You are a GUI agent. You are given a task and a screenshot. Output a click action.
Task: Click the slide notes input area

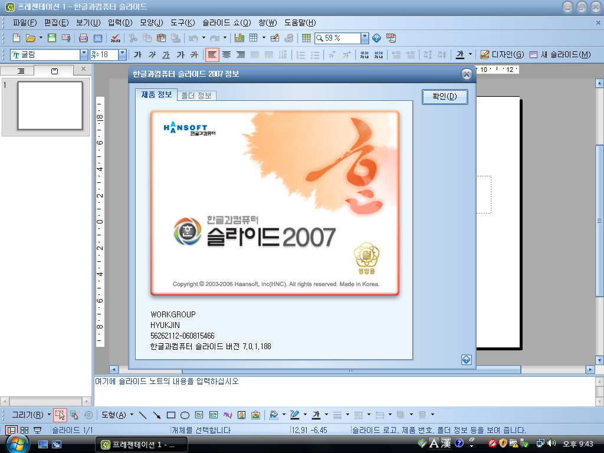344,392
